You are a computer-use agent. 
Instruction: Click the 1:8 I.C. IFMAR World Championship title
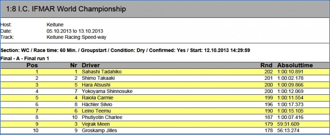pyautogui.click(x=66, y=9)
